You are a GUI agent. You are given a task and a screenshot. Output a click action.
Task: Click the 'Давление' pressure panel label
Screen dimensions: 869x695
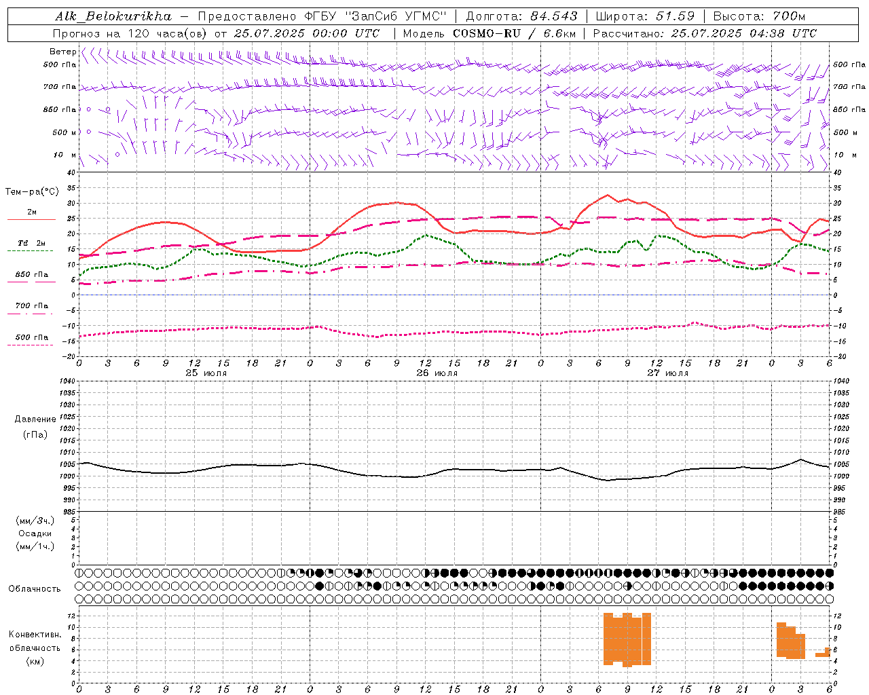[35, 419]
